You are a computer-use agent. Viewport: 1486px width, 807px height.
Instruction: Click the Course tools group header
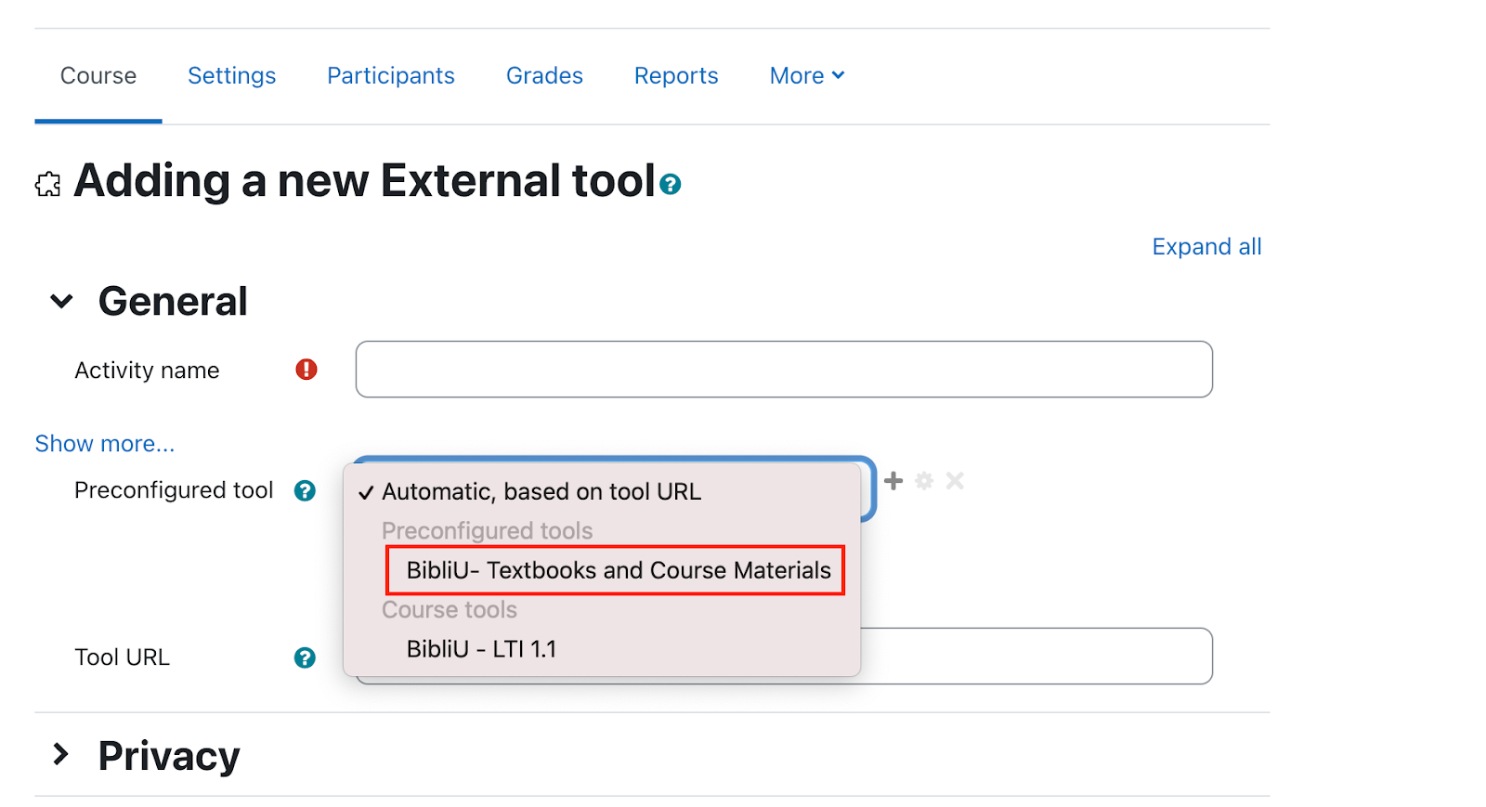pos(450,610)
